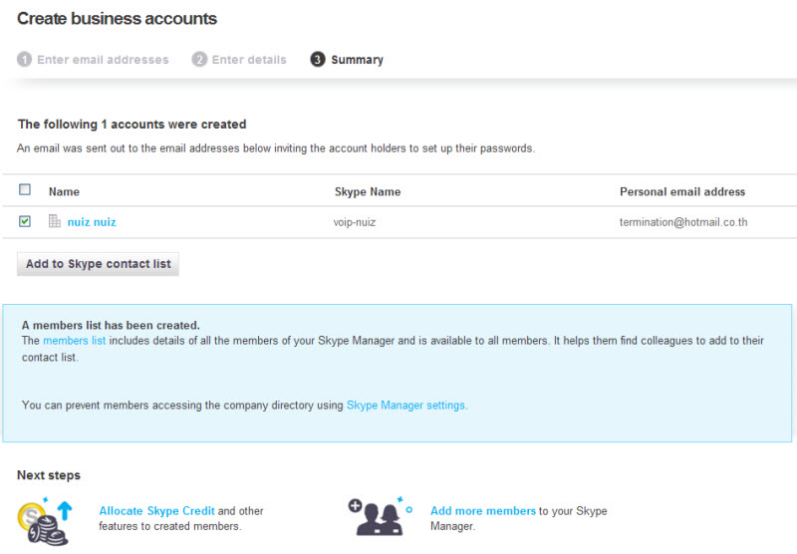797x554 pixels.
Task: Follow the Add more members link
Action: (483, 511)
